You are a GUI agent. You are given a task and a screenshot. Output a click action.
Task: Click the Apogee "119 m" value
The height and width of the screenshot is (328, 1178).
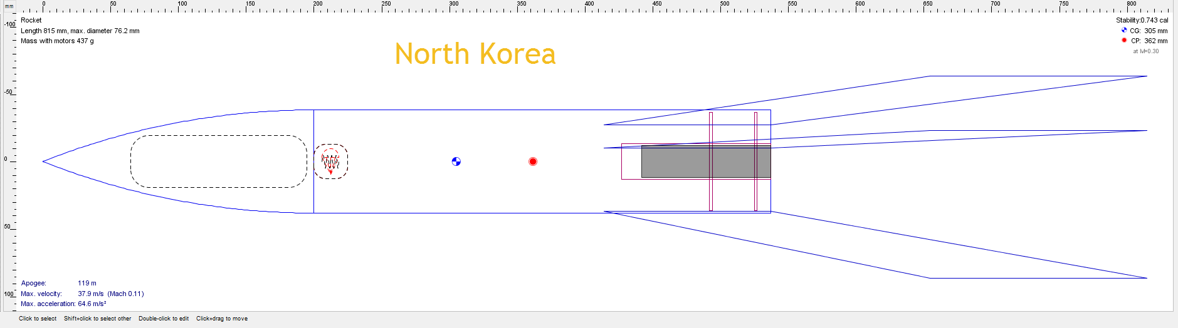pyautogui.click(x=87, y=283)
